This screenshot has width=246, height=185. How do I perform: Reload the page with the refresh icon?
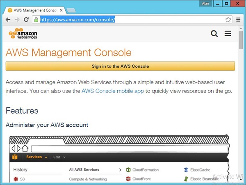point(26,19)
